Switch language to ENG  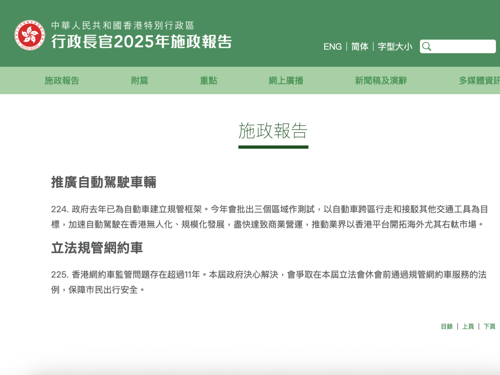332,46
